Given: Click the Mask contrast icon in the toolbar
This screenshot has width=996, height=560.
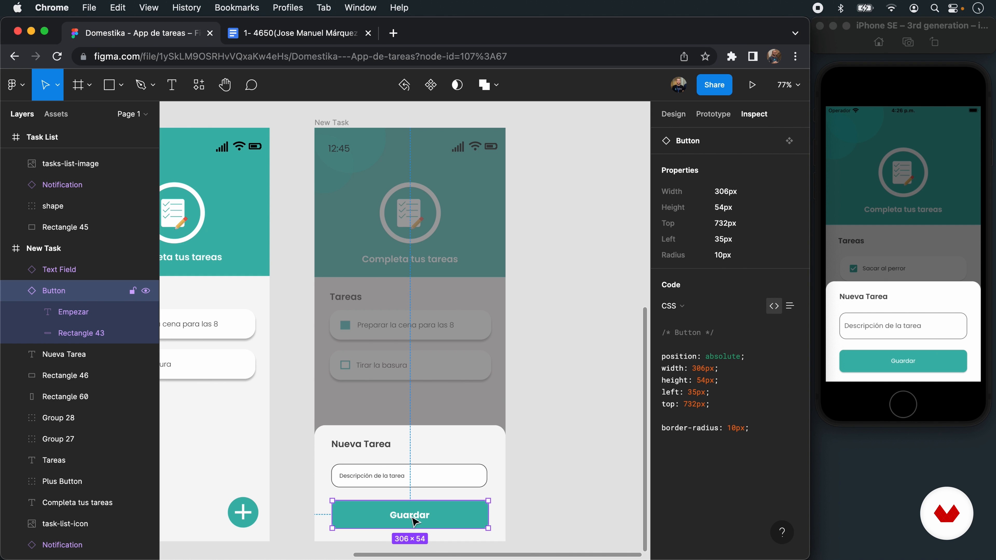Looking at the screenshot, I should (457, 85).
